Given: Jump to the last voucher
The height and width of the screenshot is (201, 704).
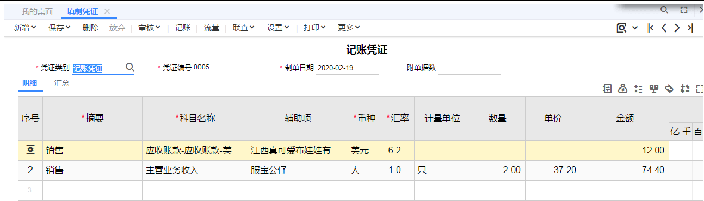Looking at the screenshot, I should tap(690, 28).
